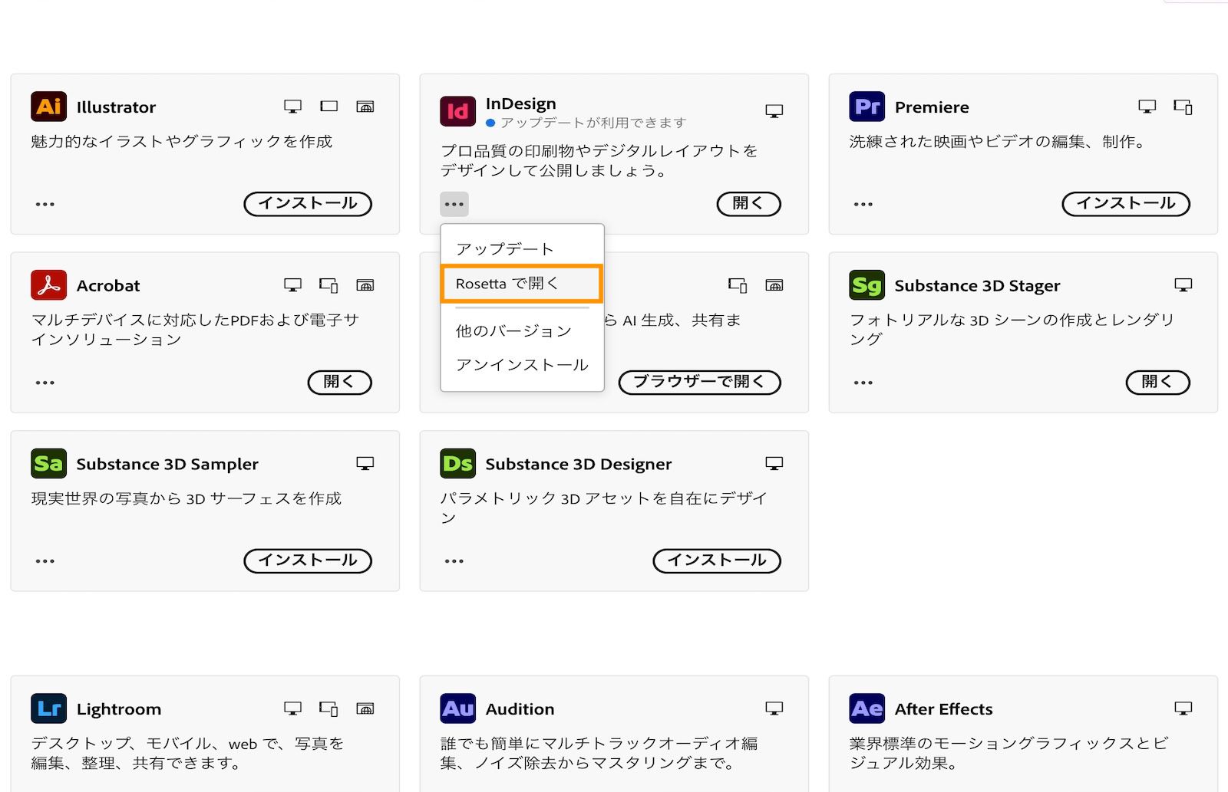The height and width of the screenshot is (792, 1228).
Task: Open Acrobat with the 開く button
Action: point(339,382)
